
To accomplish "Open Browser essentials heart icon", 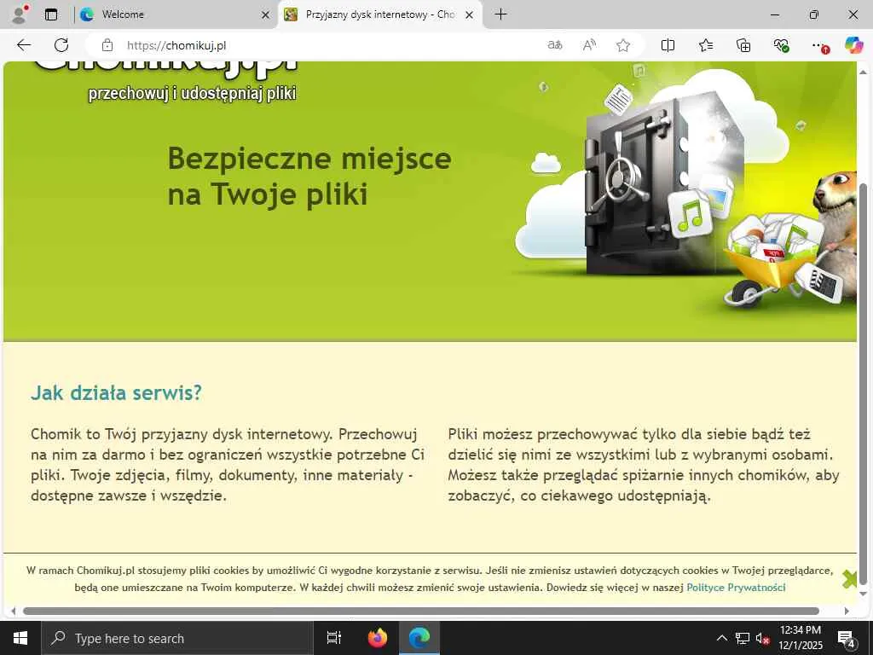I will click(781, 45).
